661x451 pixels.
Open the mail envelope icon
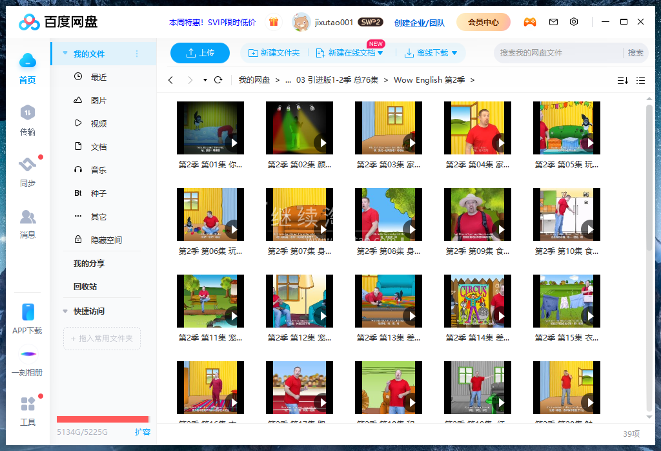[x=553, y=22]
